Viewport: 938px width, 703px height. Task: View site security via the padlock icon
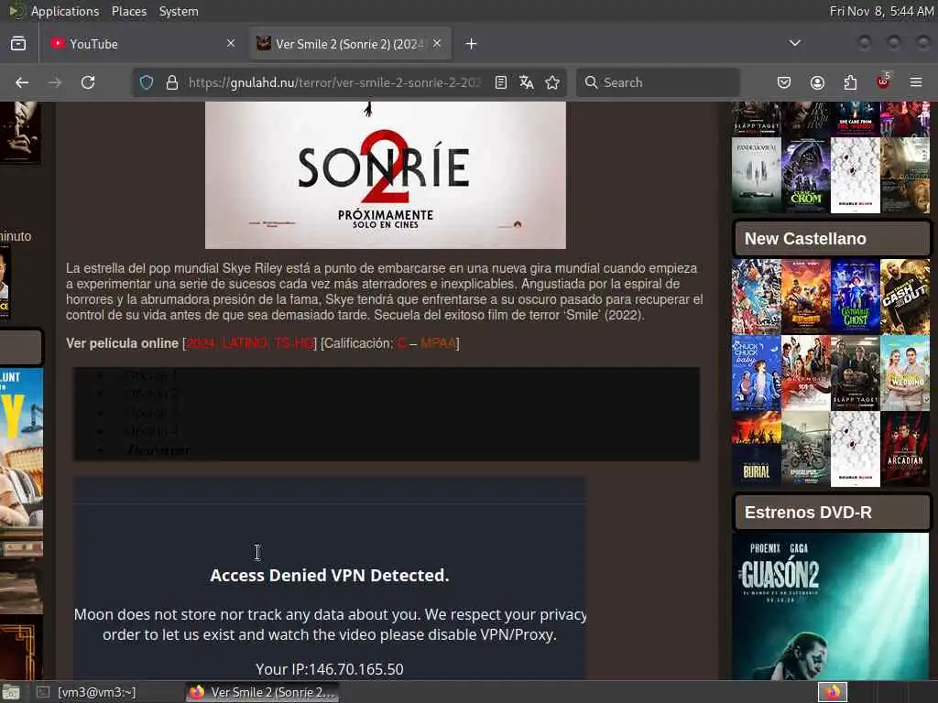(x=172, y=82)
